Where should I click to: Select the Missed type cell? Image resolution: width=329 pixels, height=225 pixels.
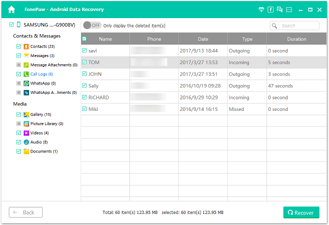[x=247, y=109]
